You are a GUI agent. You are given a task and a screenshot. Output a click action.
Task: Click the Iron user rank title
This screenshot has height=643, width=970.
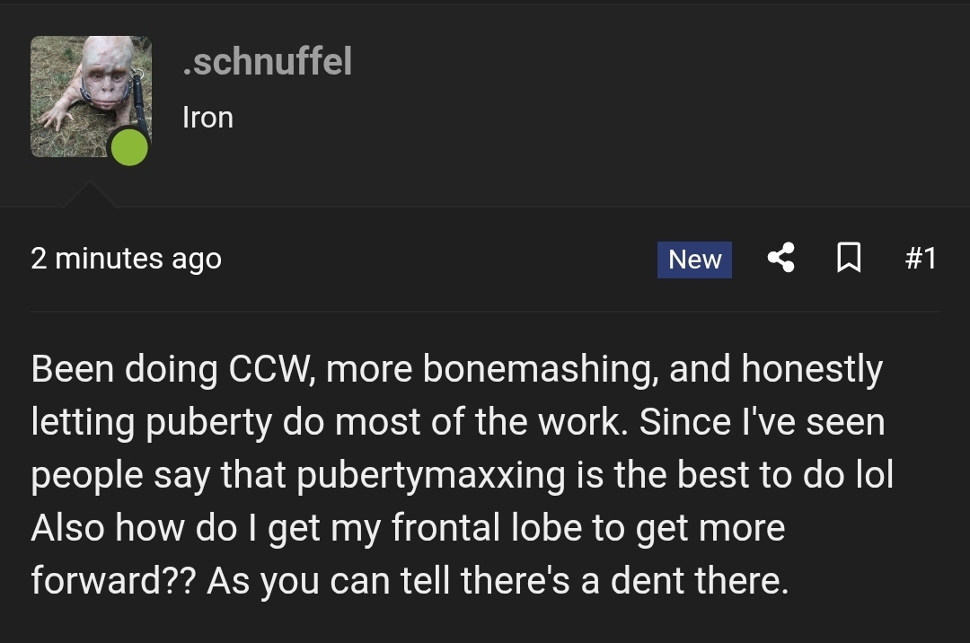coord(207,118)
